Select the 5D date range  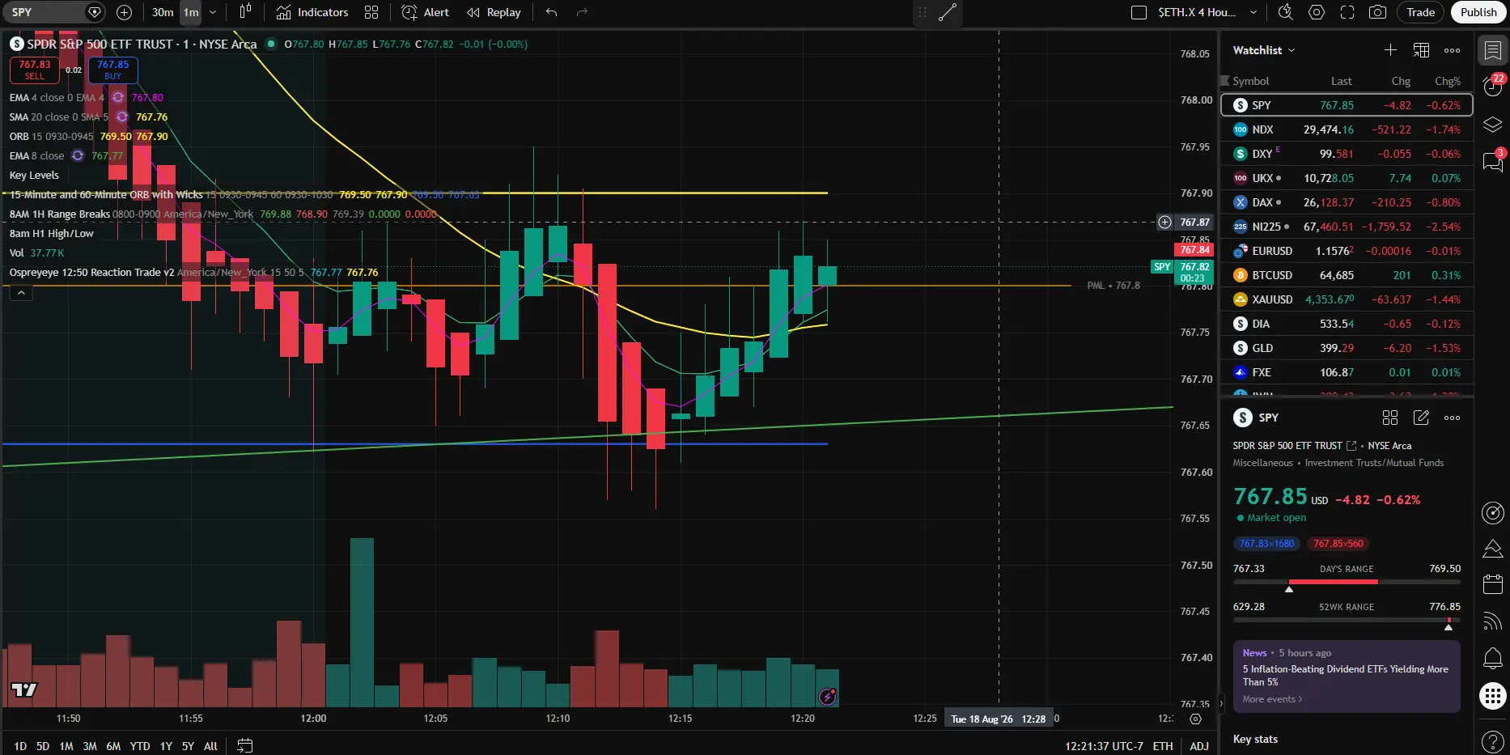(x=43, y=746)
